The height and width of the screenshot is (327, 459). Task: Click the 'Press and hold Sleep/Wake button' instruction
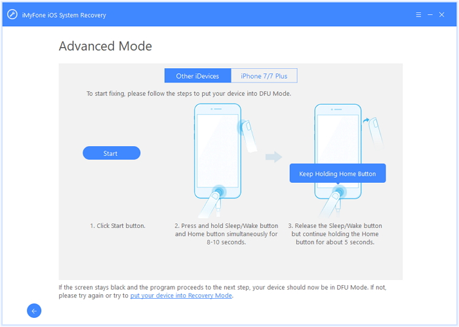(x=226, y=234)
